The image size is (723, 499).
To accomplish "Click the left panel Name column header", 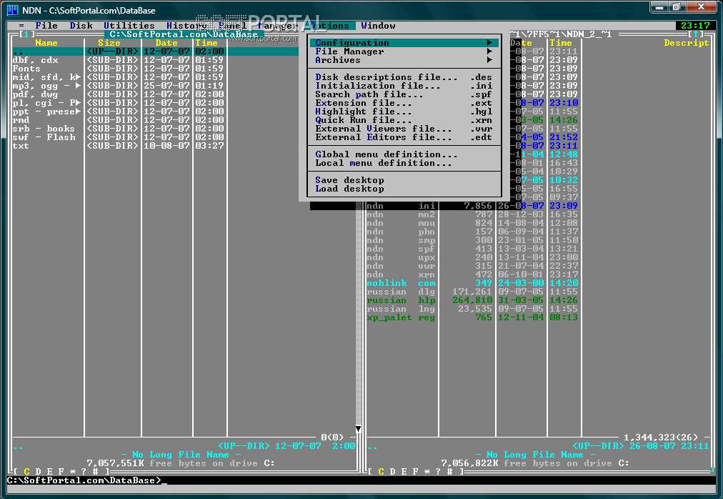I will 46,43.
